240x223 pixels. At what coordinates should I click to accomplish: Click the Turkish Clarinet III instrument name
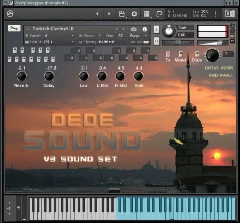[x=53, y=29]
